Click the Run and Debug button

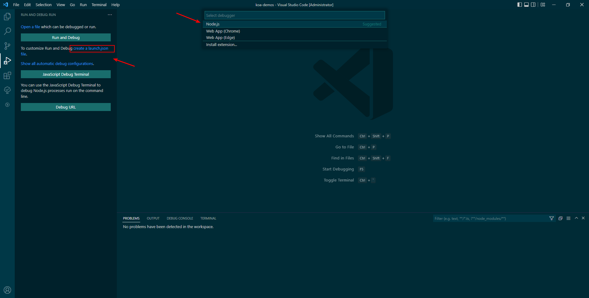coord(66,37)
